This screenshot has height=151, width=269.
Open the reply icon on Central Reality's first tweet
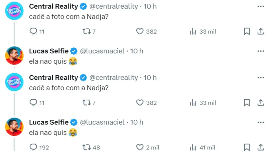34,31
